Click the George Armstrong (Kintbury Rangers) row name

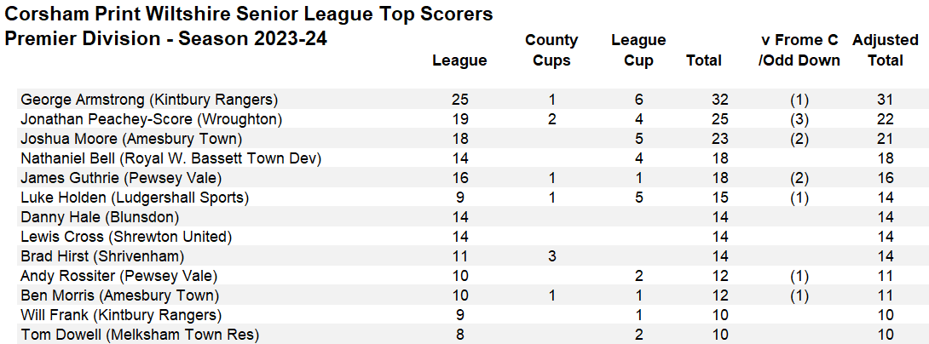(148, 100)
